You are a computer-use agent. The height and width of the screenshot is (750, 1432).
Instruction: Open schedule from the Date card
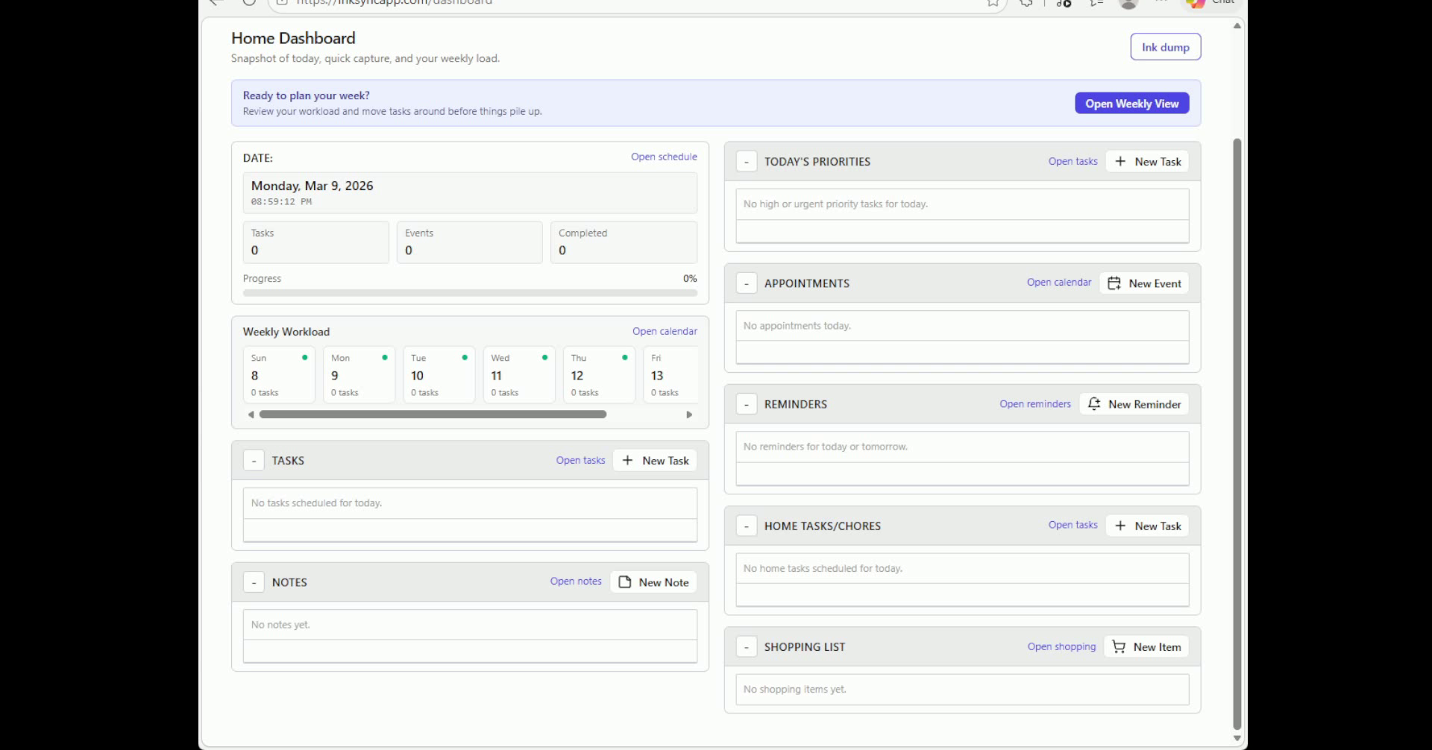coord(664,157)
